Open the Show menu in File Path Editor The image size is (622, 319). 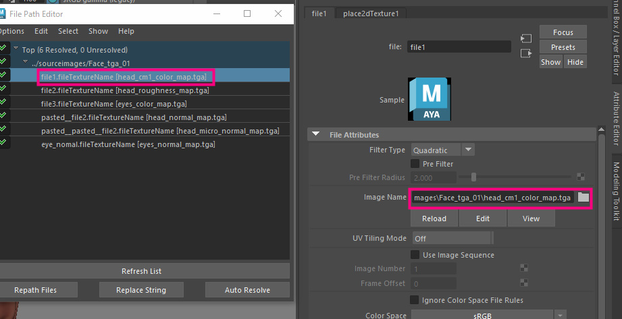99,31
